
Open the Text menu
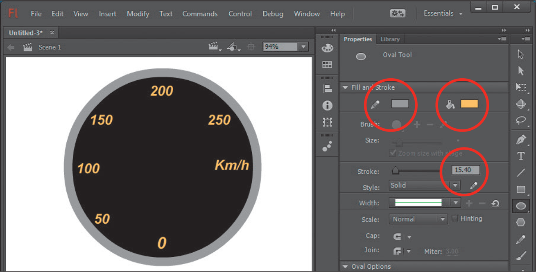pos(166,14)
